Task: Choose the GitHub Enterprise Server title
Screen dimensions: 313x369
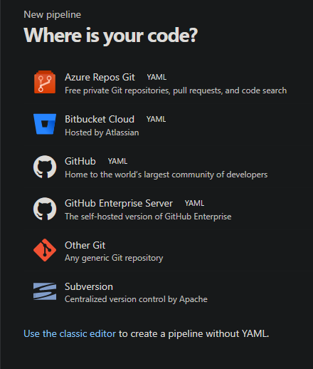Action: point(119,203)
